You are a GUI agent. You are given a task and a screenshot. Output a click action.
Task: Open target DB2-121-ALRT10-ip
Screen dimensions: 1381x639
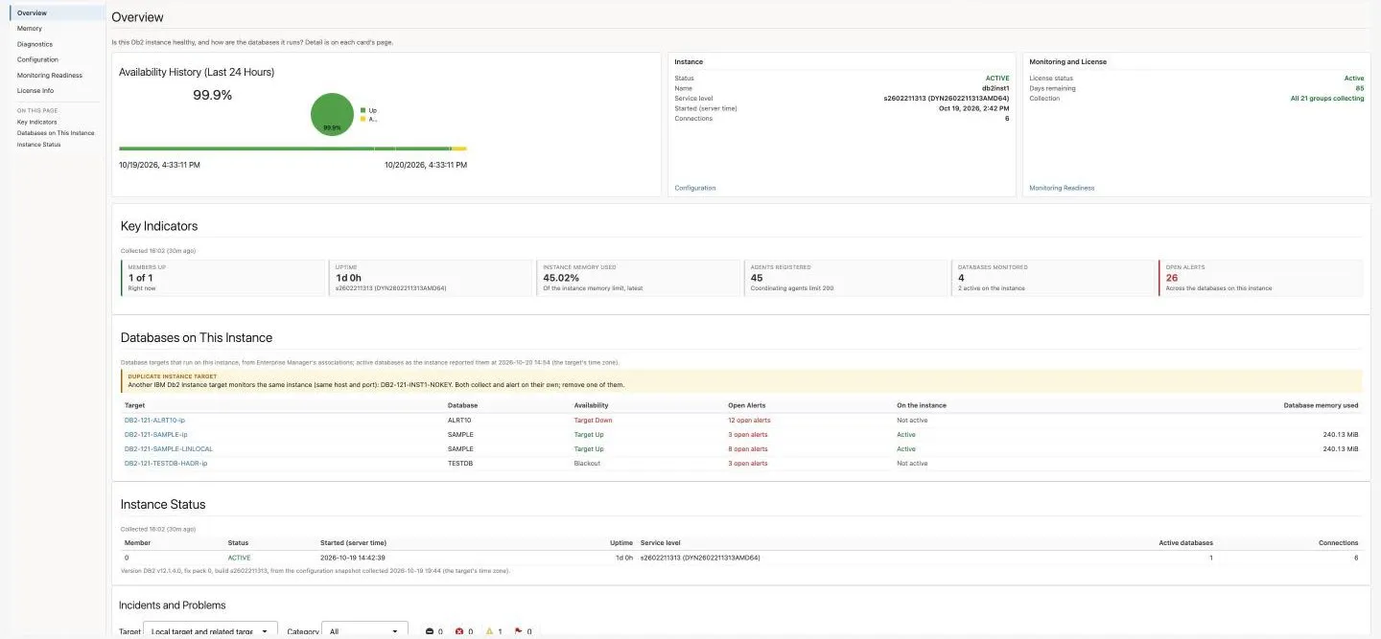(x=154, y=420)
